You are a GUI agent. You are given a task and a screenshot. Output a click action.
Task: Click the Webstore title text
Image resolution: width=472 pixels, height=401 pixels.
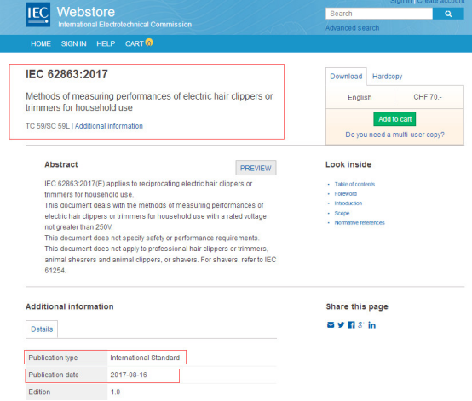coord(86,12)
